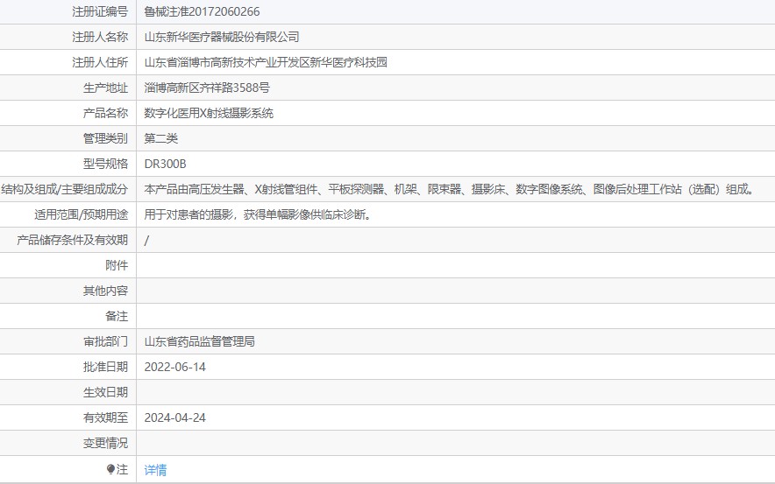Click the 结构及组成/主要组成成分 label

click(65, 189)
